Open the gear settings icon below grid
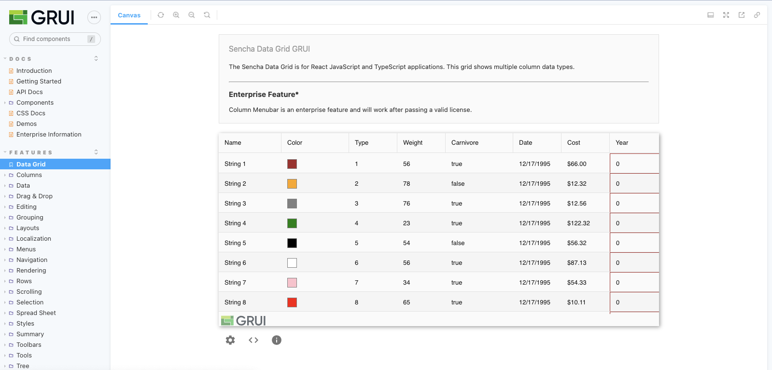The height and width of the screenshot is (370, 772). 230,340
